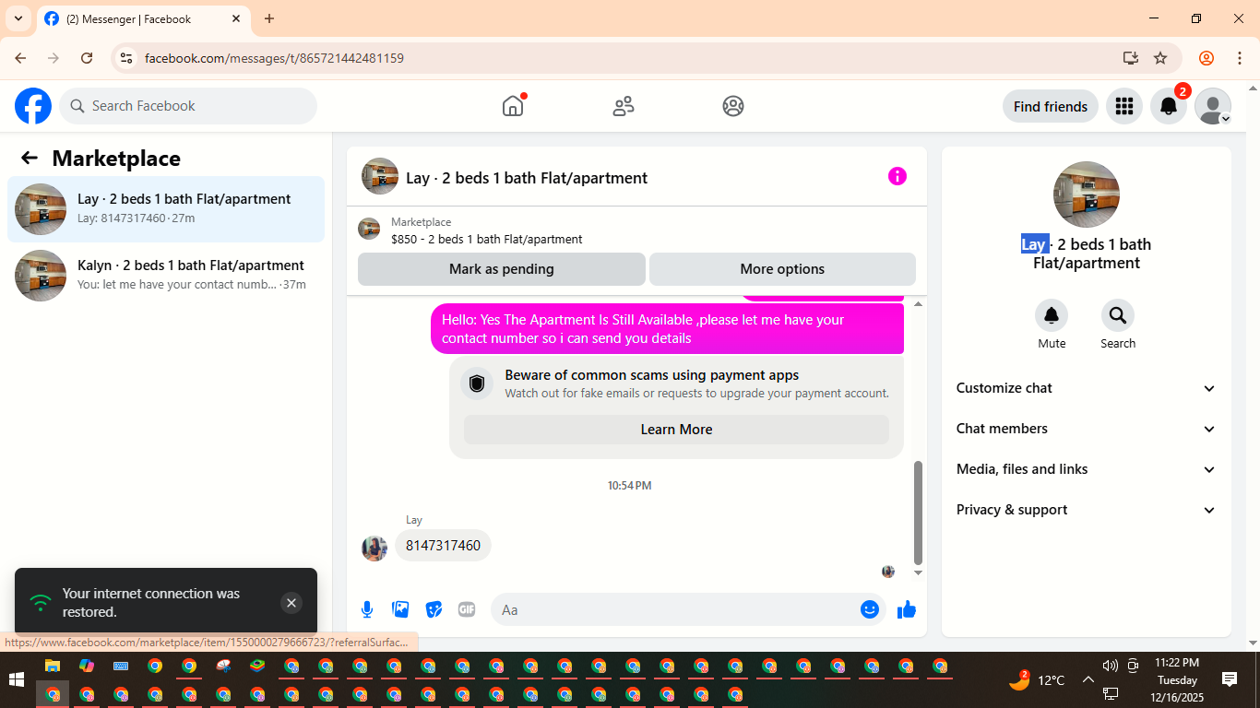Click the install app icon in address bar
This screenshot has width=1260, height=708.
(1131, 58)
